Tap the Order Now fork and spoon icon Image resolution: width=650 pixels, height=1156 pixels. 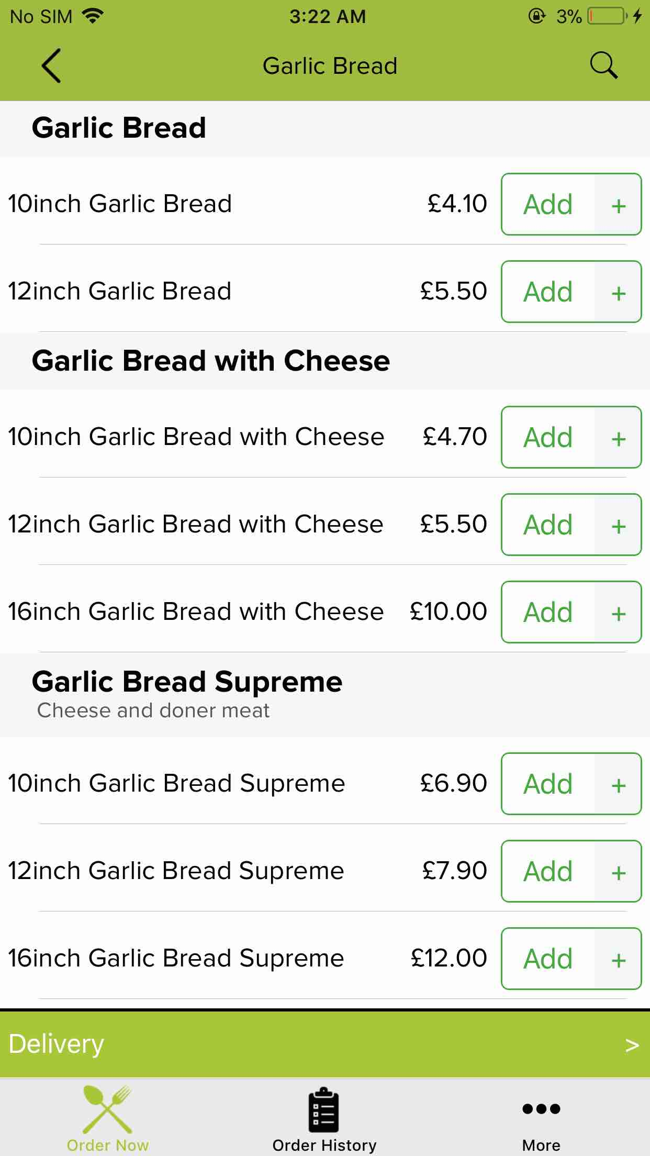108,1109
